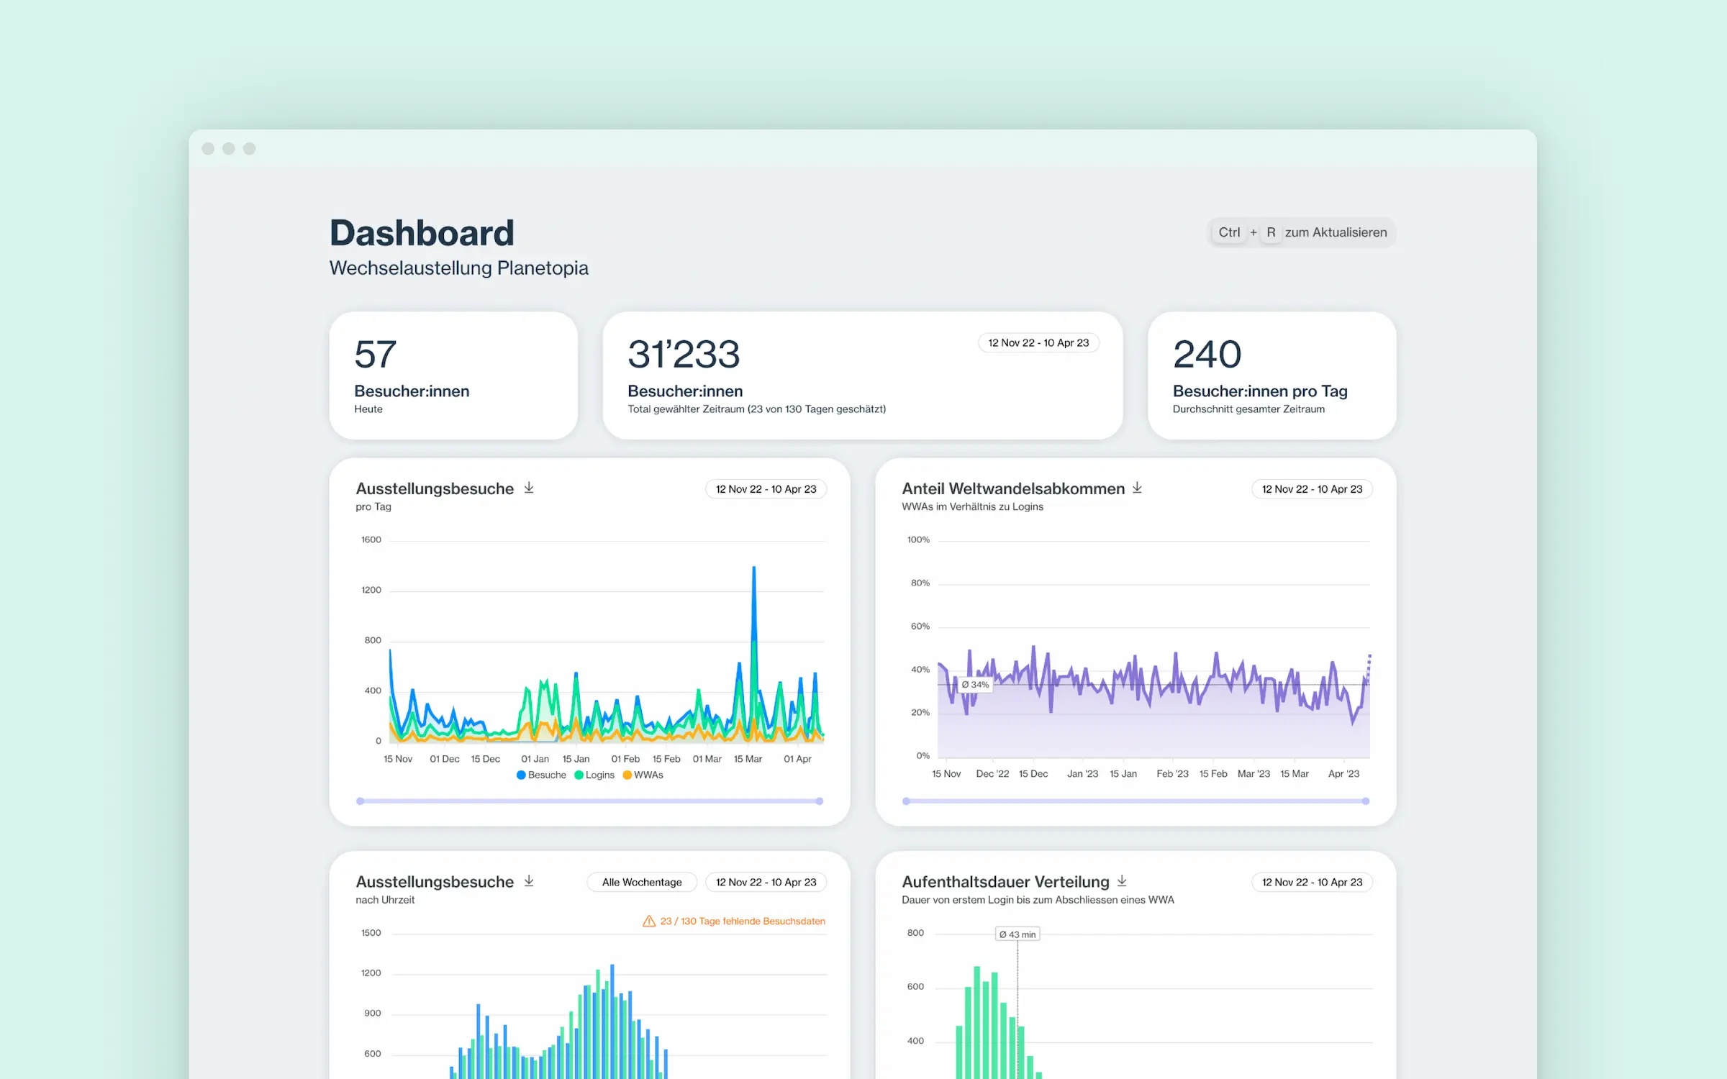Click the Durchschnitt gesamter Zeitraum text
1727x1079 pixels.
[1248, 409]
